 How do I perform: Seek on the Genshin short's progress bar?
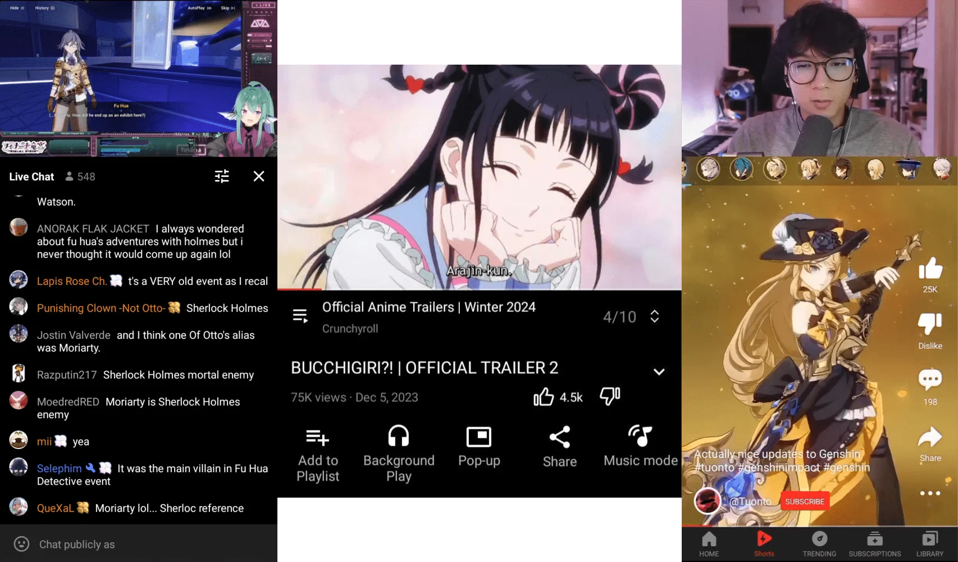820,526
